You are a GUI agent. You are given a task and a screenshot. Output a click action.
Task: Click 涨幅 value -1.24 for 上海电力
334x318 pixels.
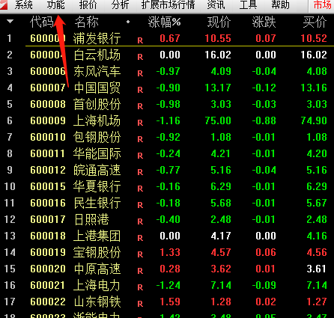(168, 285)
